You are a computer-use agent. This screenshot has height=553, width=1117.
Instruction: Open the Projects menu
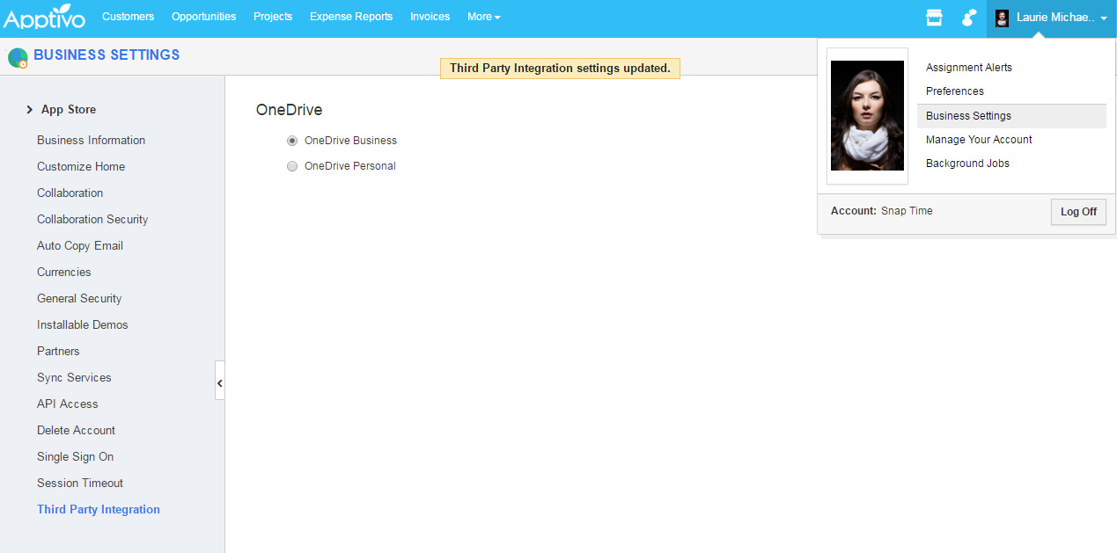(273, 17)
